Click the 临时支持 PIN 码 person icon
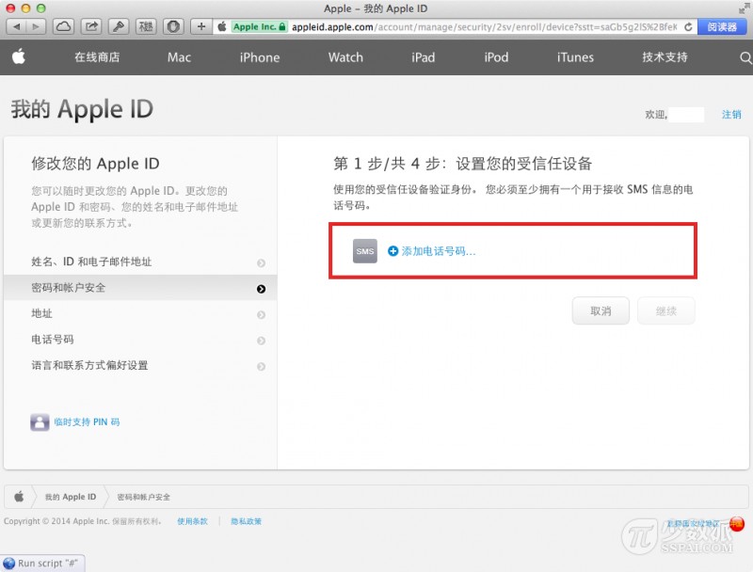The width and height of the screenshot is (753, 572). (40, 422)
